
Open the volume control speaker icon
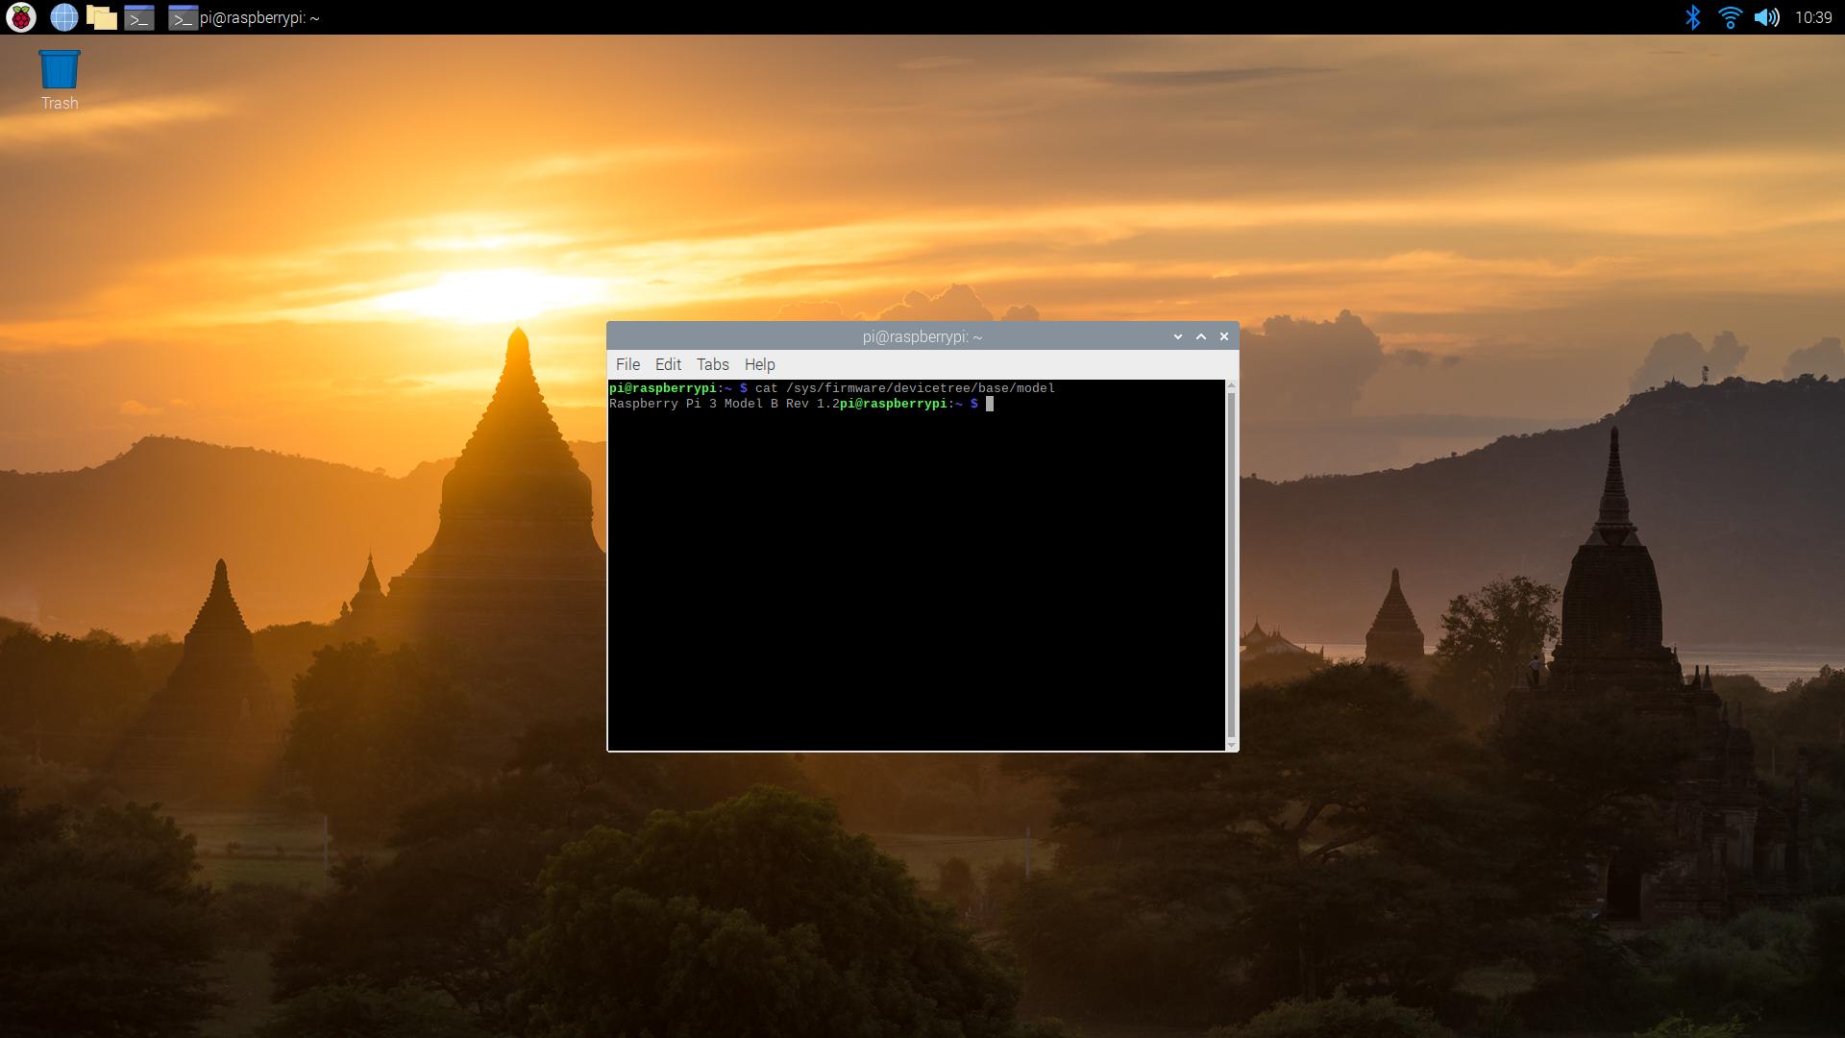[1766, 17]
